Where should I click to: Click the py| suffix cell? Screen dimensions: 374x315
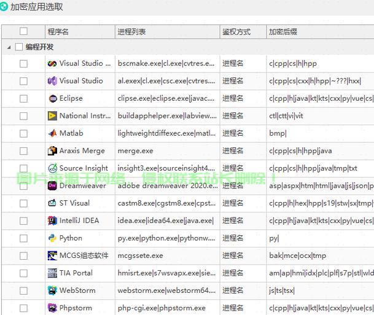(320, 238)
